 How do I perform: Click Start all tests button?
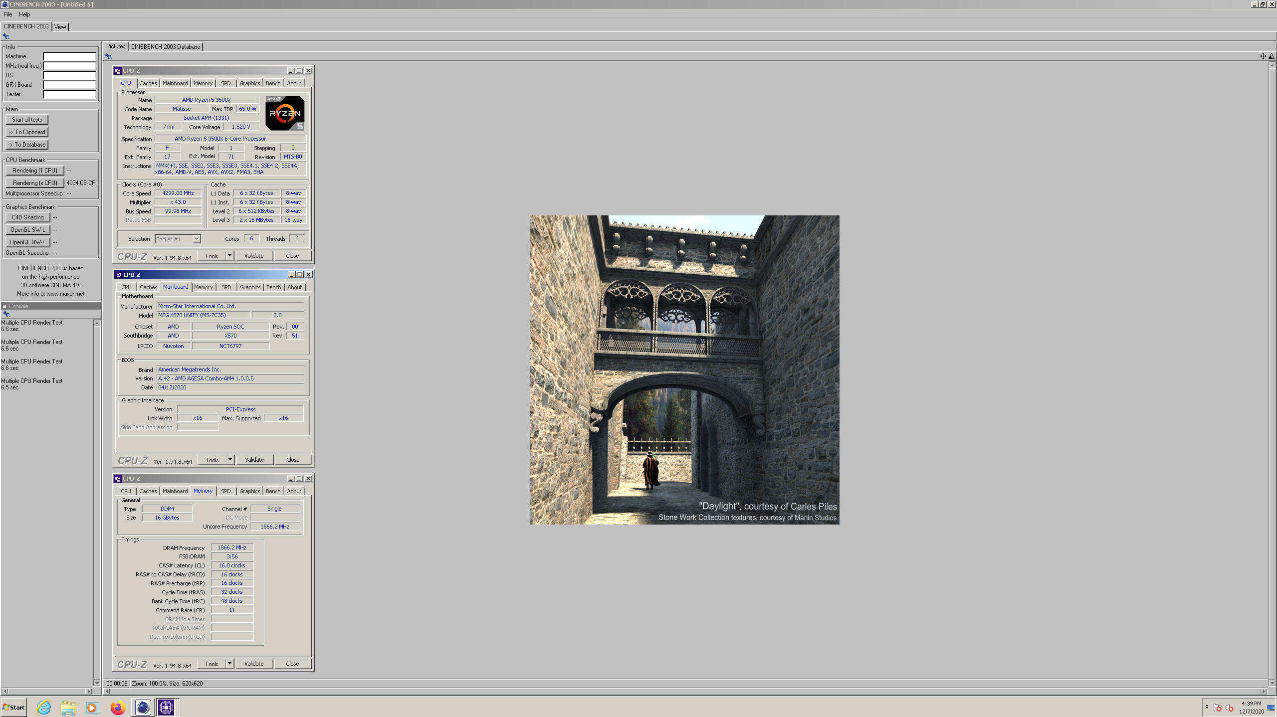27,120
